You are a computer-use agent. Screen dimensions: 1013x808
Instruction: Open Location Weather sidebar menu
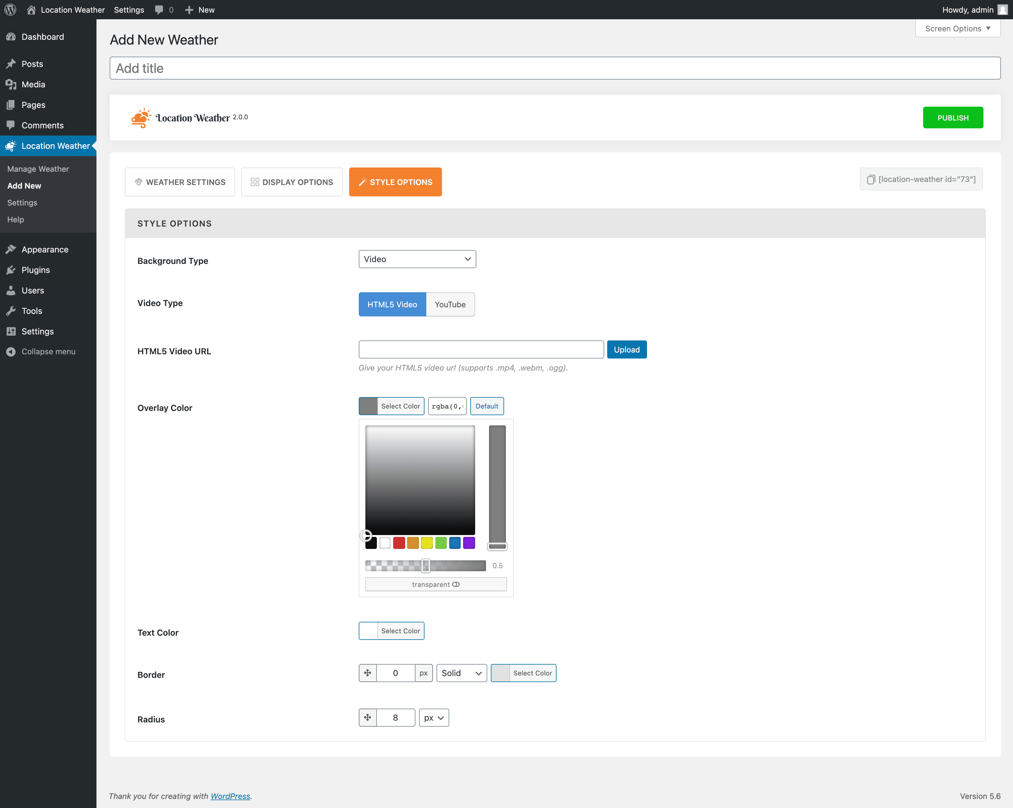pyautogui.click(x=48, y=146)
